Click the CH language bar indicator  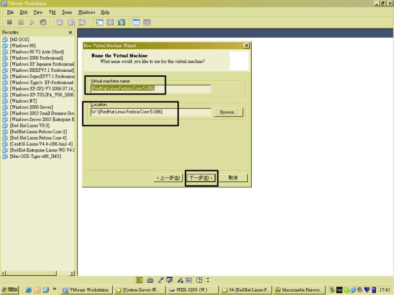[x=139, y=280]
